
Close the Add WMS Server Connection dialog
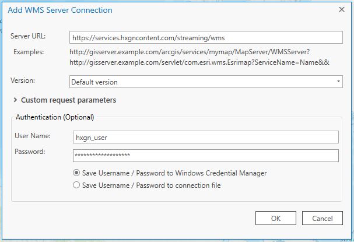(x=341, y=10)
